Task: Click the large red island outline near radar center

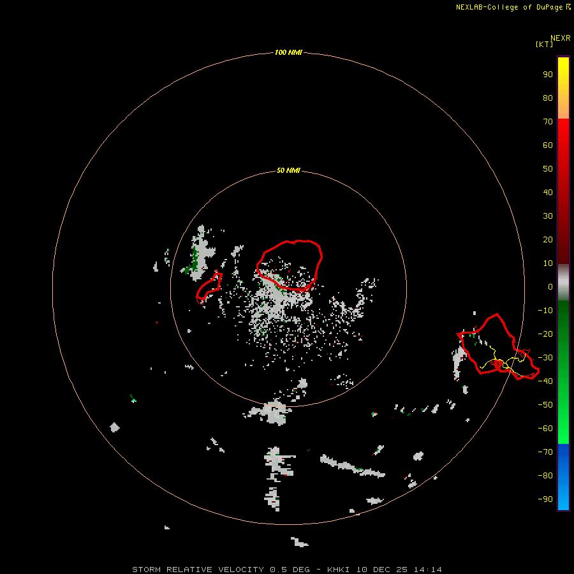Action: click(290, 265)
